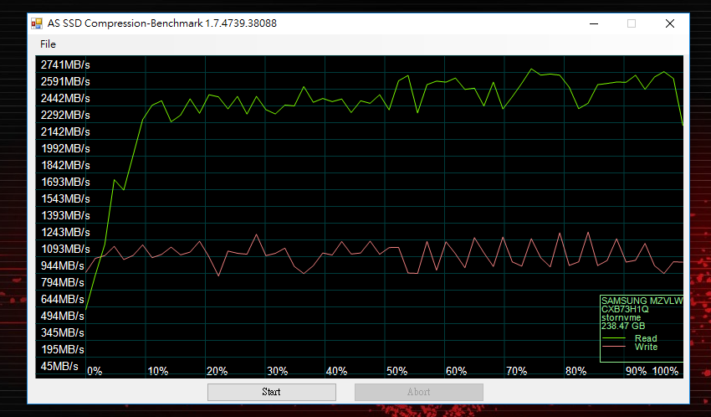The image size is (711, 417).
Task: Click the window title text
Action: [162, 23]
